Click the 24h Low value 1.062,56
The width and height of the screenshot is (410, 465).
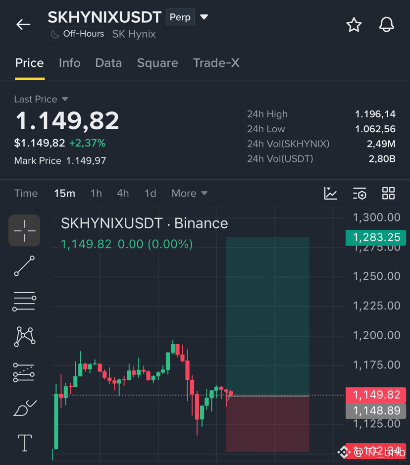pos(375,129)
